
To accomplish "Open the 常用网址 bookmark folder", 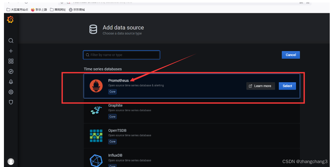I will click(58, 10).
